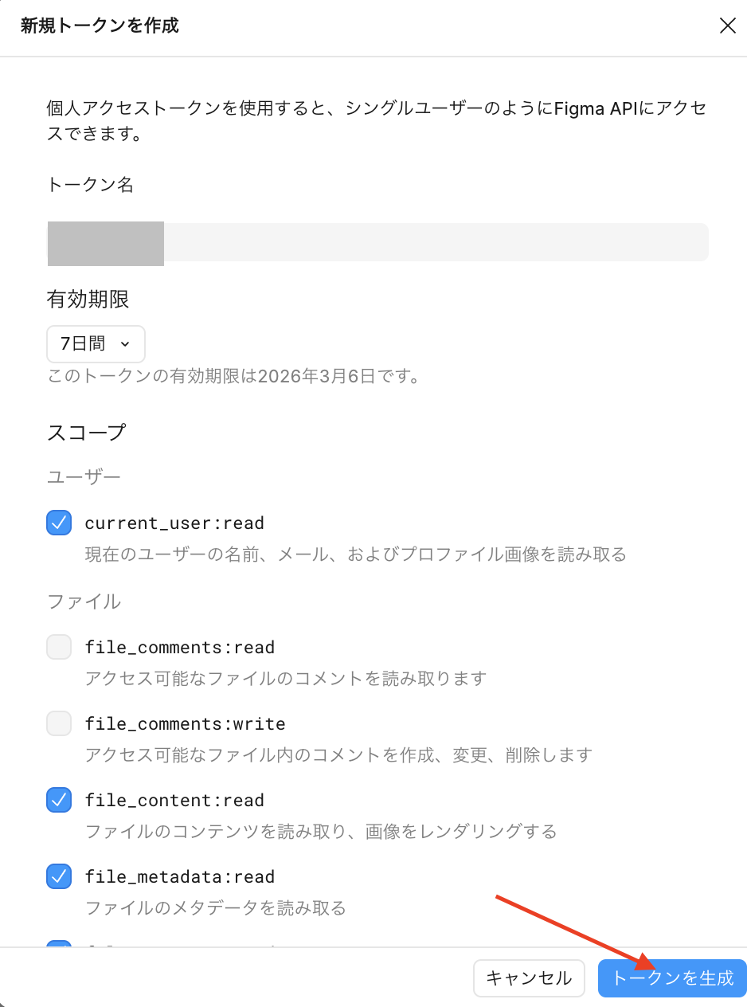Close the 新規トークンを作成 dialog

click(727, 25)
